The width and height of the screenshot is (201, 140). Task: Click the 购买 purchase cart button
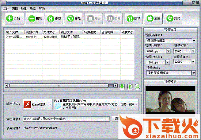click(173, 19)
